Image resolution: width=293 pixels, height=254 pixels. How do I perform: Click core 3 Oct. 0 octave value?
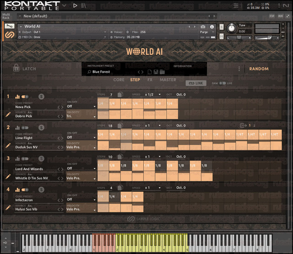[x=181, y=157]
